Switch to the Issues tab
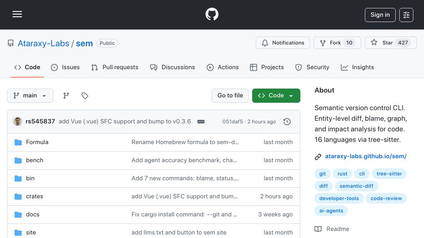Image resolution: width=424 pixels, height=238 pixels. point(65,67)
